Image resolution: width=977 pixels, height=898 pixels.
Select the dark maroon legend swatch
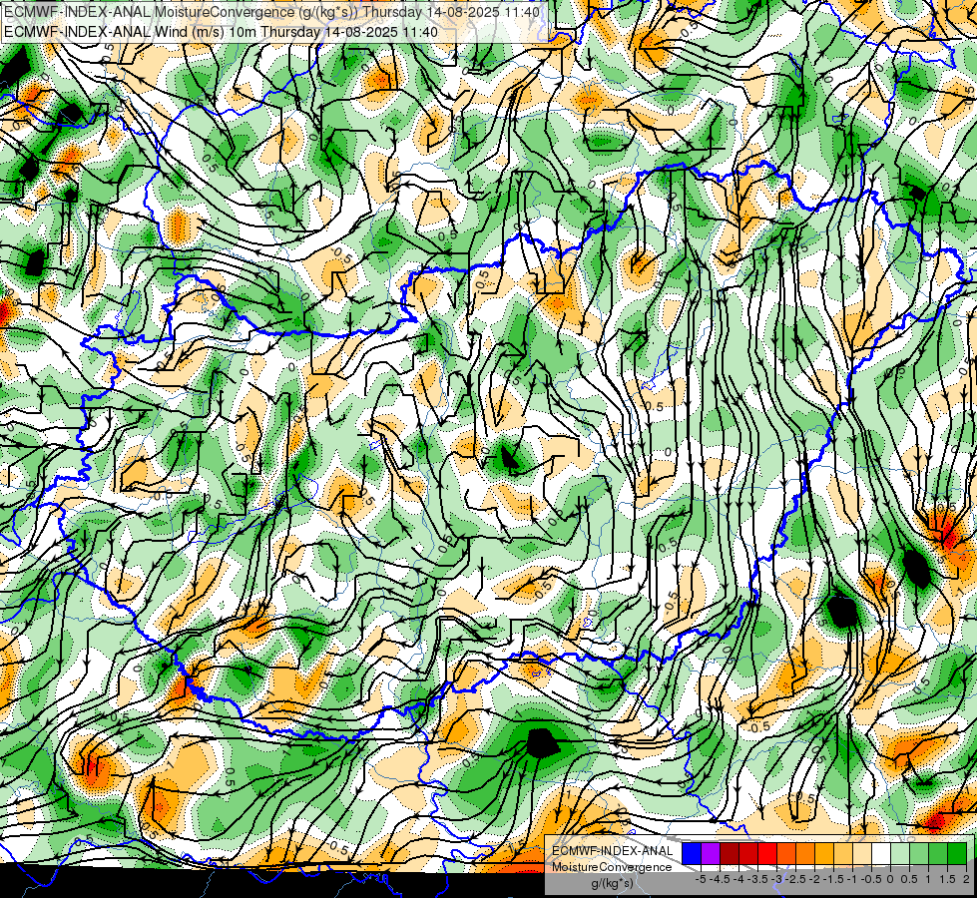730,853
